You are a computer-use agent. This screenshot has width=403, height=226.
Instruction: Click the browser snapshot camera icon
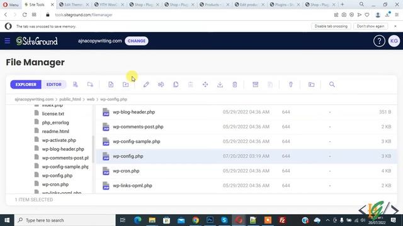coord(344,15)
